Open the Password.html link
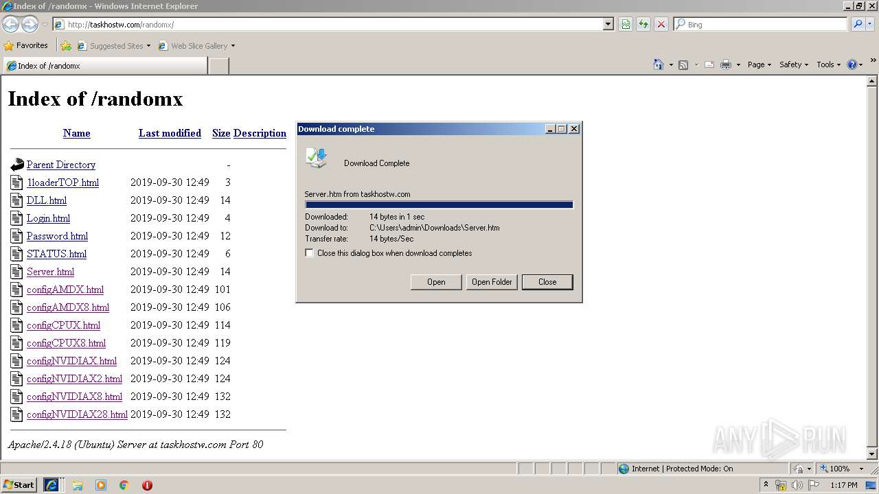Viewport: 879px width, 494px height. point(57,236)
